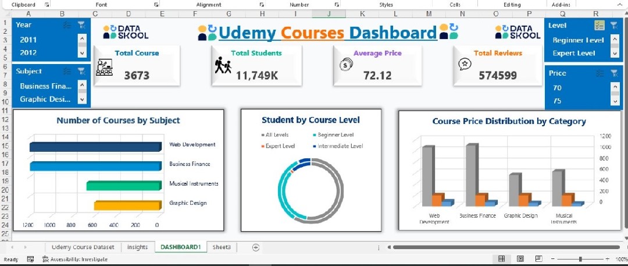The width and height of the screenshot is (628, 266).
Task: Toggle multi-select in the Year slicer
Action: pos(67,25)
